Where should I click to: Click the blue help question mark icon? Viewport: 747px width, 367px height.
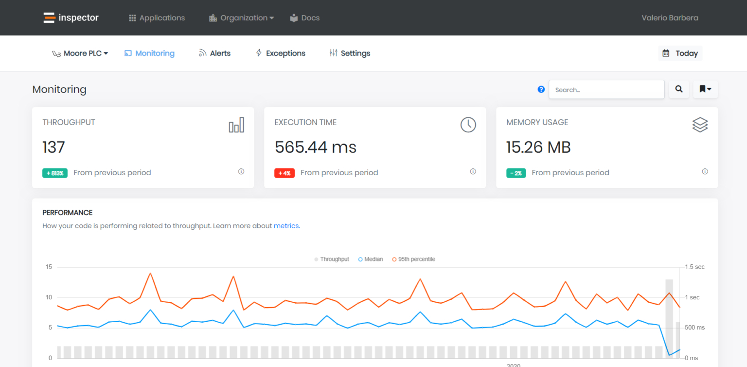point(541,90)
